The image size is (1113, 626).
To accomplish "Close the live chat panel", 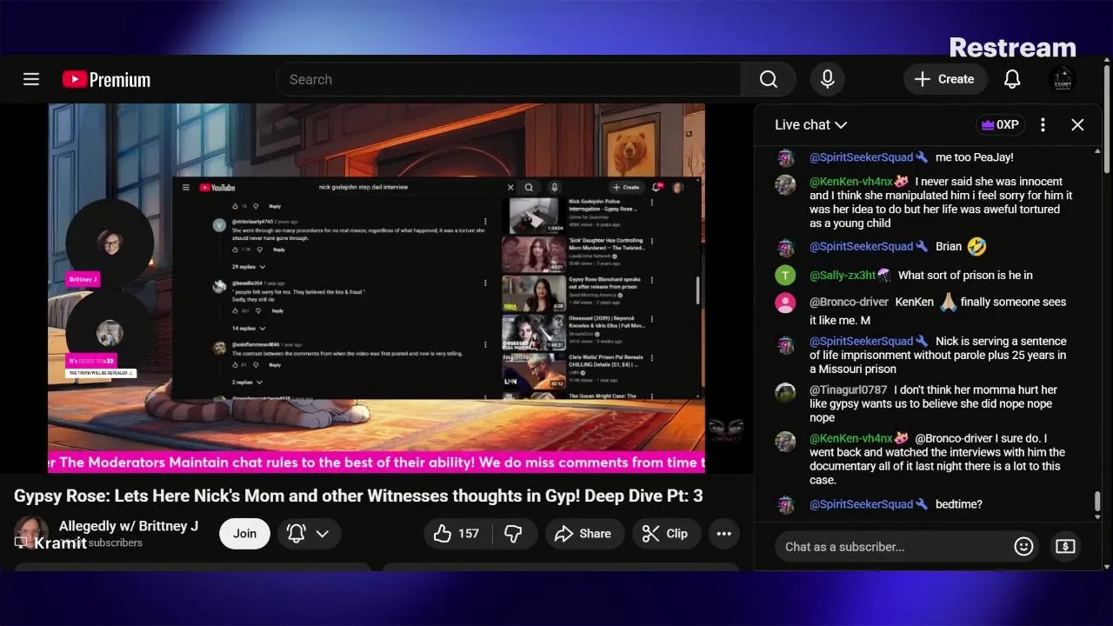I will coord(1077,125).
